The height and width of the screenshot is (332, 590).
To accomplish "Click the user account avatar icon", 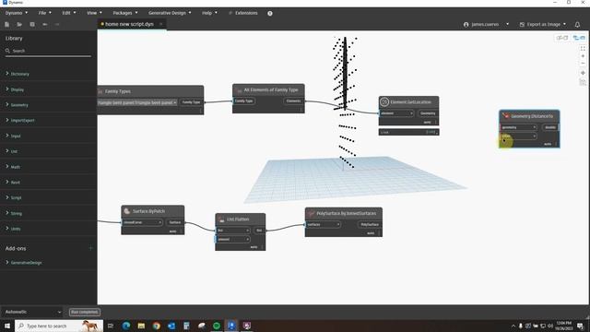I will [466, 25].
